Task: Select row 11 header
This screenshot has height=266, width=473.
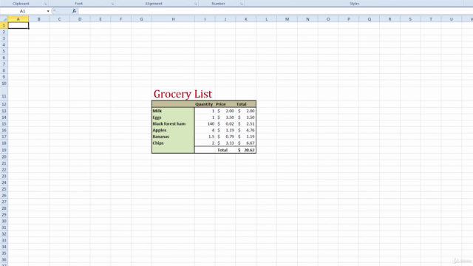Action: point(4,94)
